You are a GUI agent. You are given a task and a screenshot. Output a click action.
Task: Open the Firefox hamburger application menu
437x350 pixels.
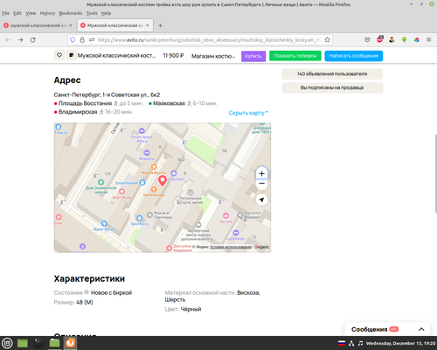[429, 39]
